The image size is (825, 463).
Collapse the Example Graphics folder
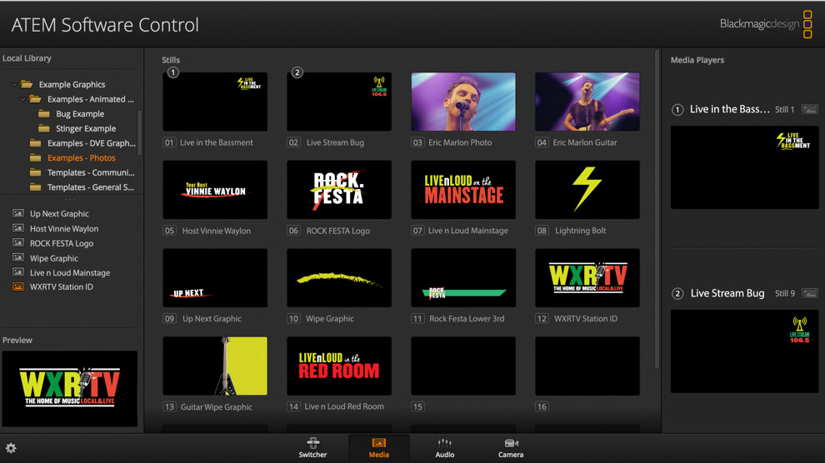pyautogui.click(x=14, y=85)
